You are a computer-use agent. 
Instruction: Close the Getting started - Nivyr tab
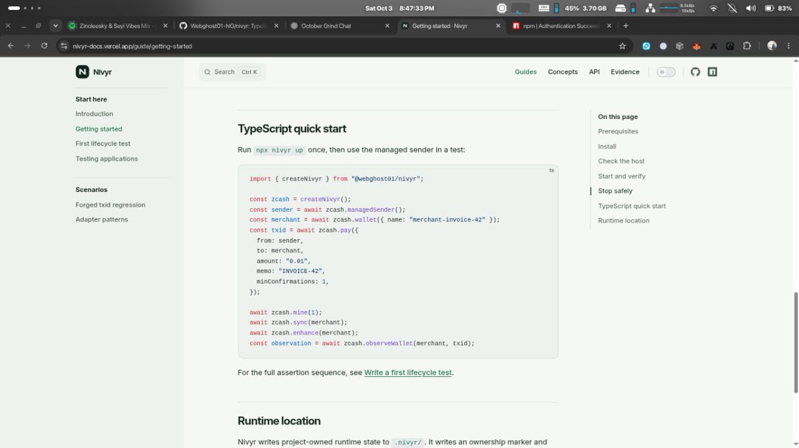click(x=498, y=26)
